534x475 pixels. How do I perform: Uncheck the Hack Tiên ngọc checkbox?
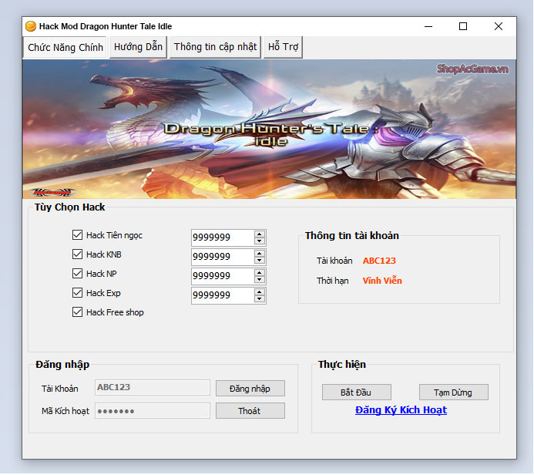pyautogui.click(x=77, y=235)
